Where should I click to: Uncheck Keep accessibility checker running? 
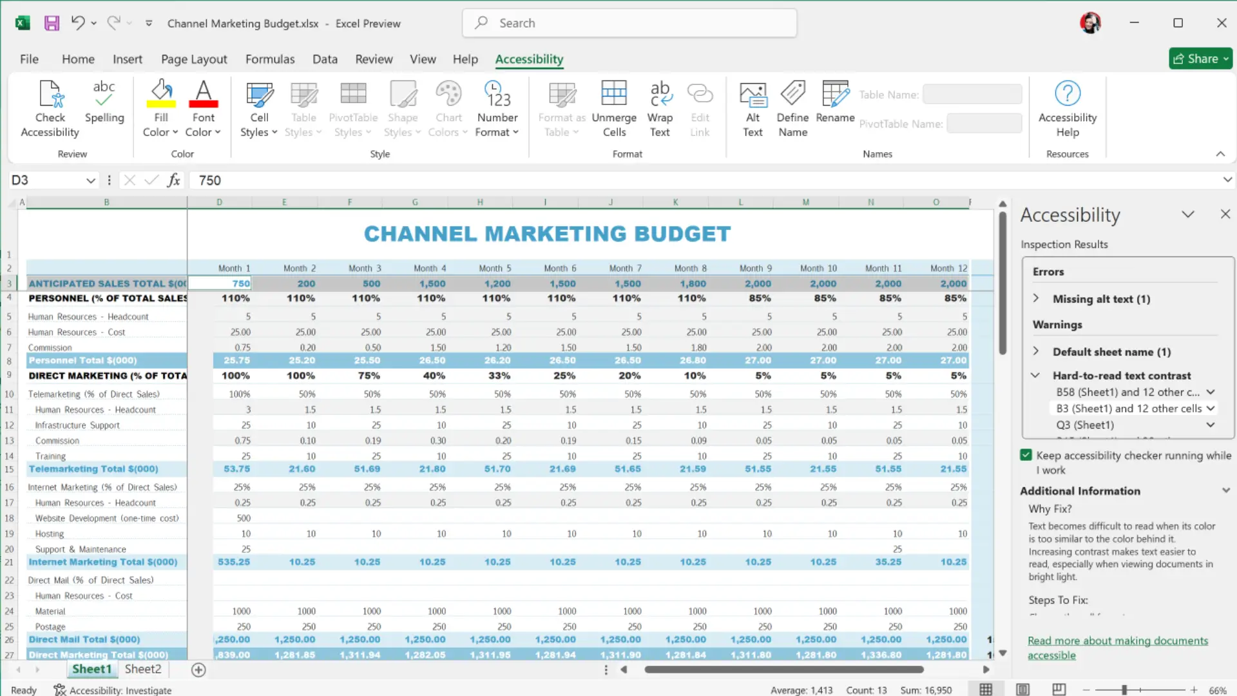pyautogui.click(x=1026, y=455)
